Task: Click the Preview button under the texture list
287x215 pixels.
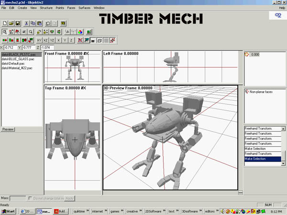Action: pyautogui.click(x=8, y=129)
